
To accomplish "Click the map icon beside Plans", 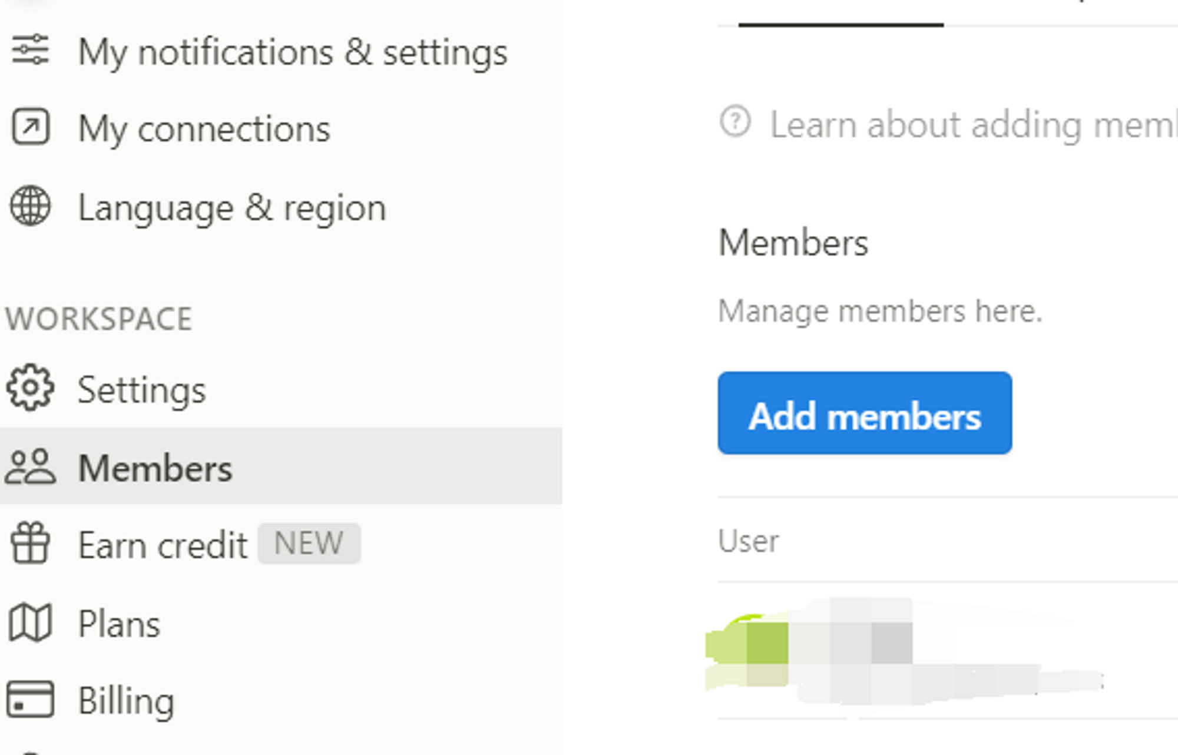I will click(30, 622).
